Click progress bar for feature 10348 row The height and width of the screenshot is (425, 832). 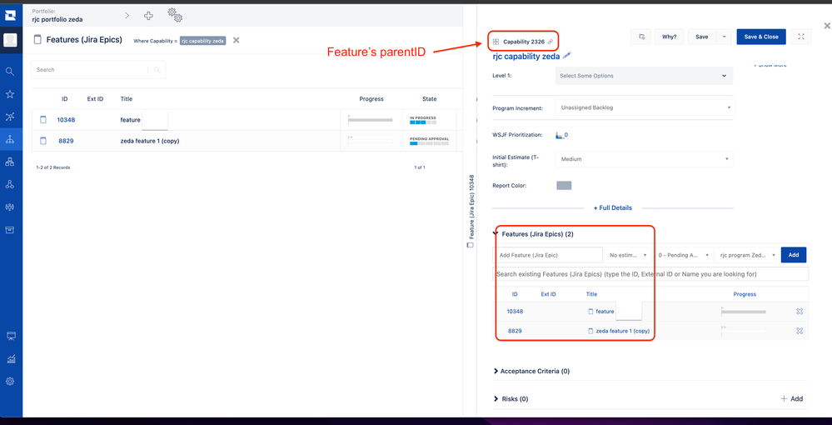371,120
